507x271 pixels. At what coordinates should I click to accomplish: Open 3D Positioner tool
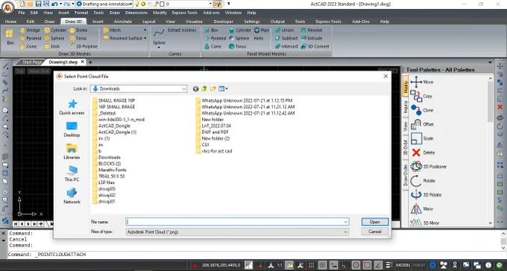(429, 167)
